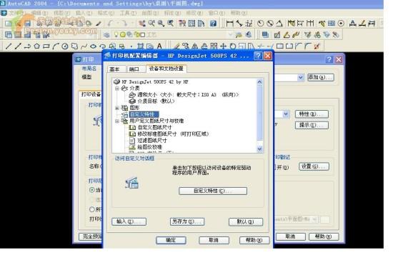Switch to the 端口 tab
Image resolution: width=393 pixels, height=275 pixels.
(x=134, y=69)
